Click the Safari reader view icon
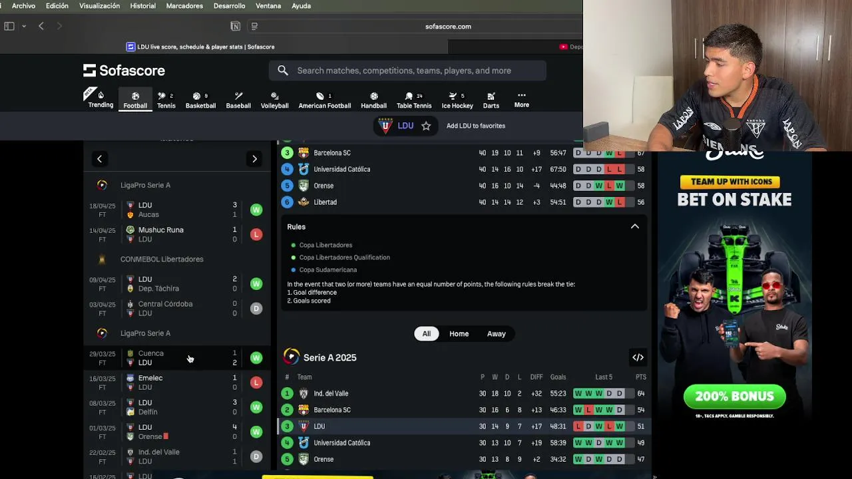 [254, 26]
